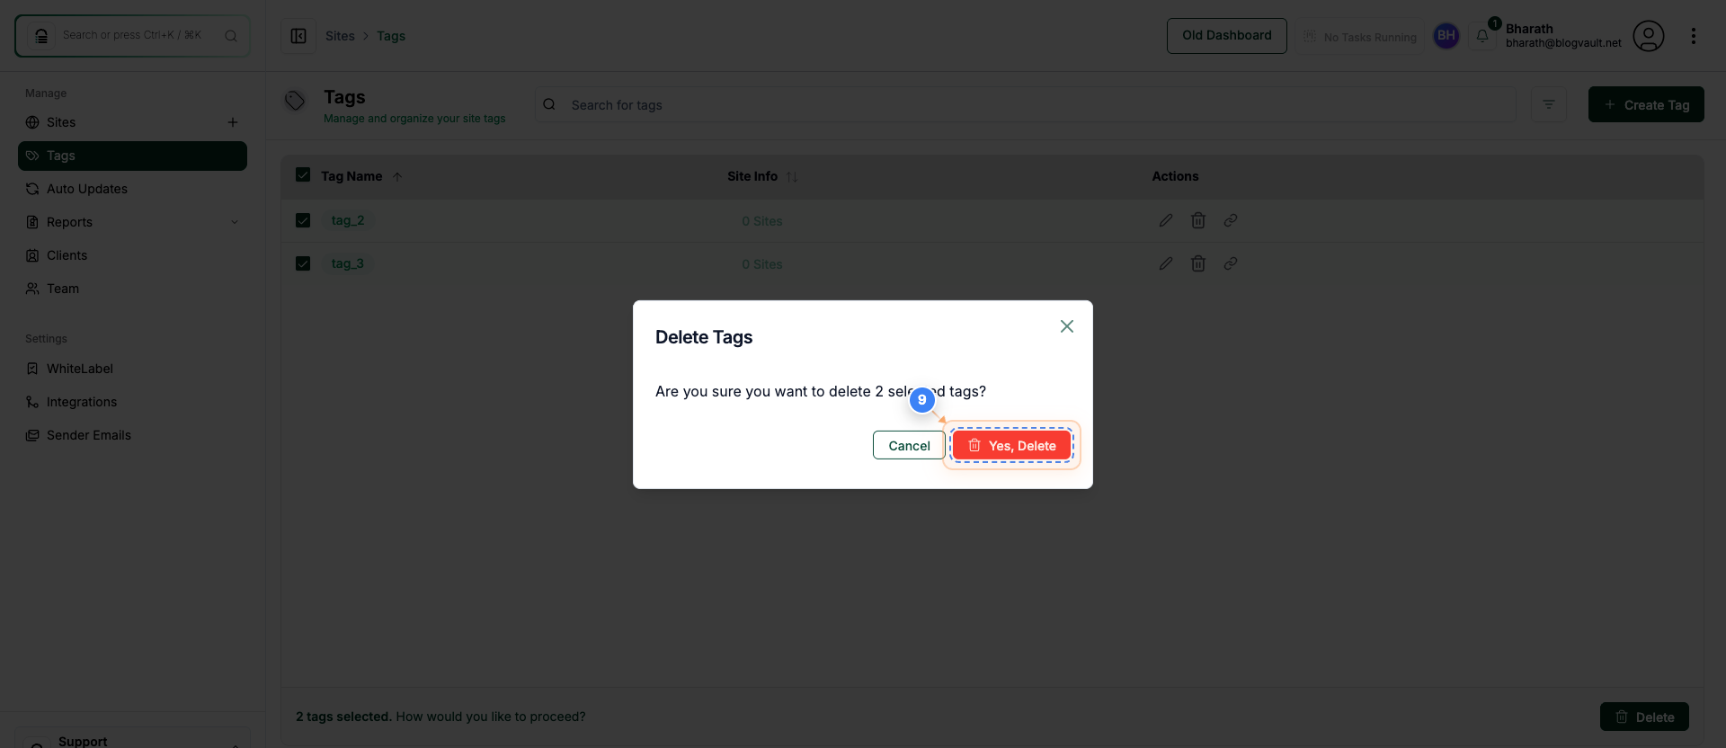Cancel the Delete Tags dialog
Image resolution: width=1726 pixels, height=748 pixels.
909,445
